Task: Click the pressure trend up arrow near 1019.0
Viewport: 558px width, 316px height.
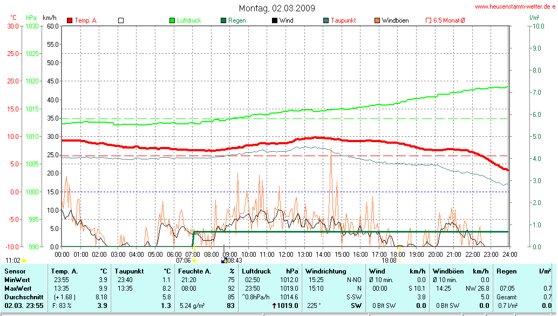Action: point(275,306)
